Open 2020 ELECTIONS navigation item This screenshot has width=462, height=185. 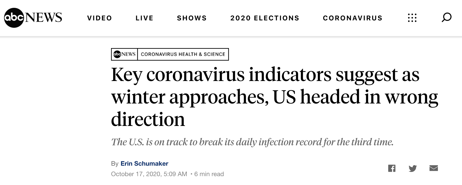click(x=265, y=18)
